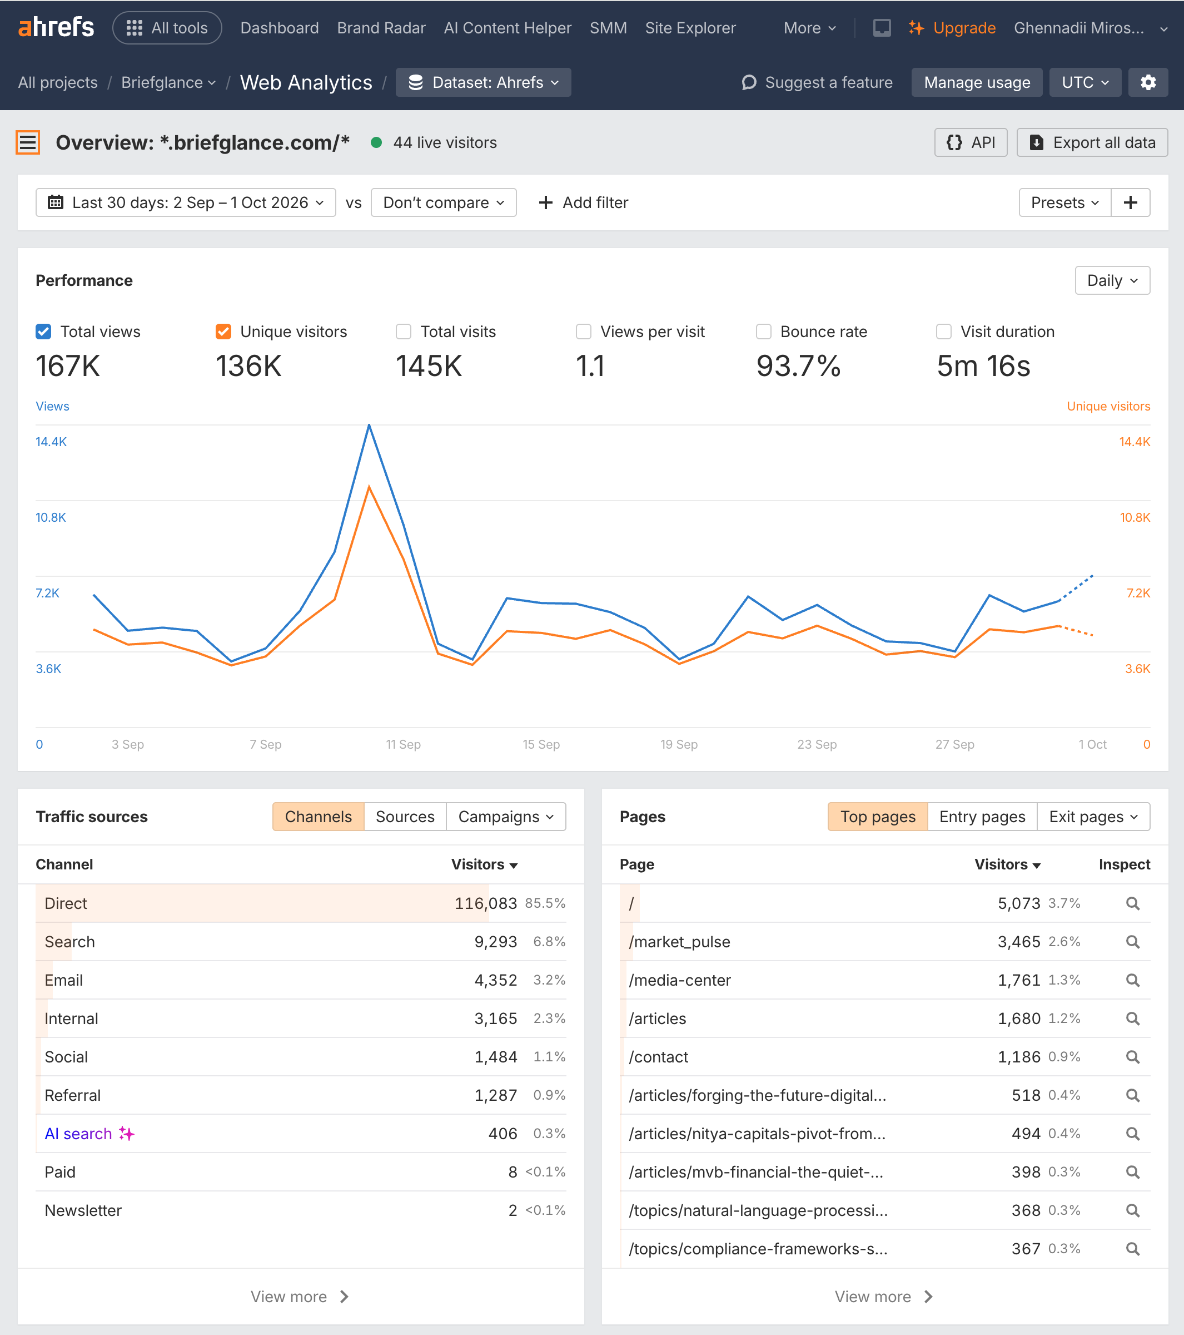Click the plus icon beside Presets
The height and width of the screenshot is (1335, 1184).
pos(1131,202)
